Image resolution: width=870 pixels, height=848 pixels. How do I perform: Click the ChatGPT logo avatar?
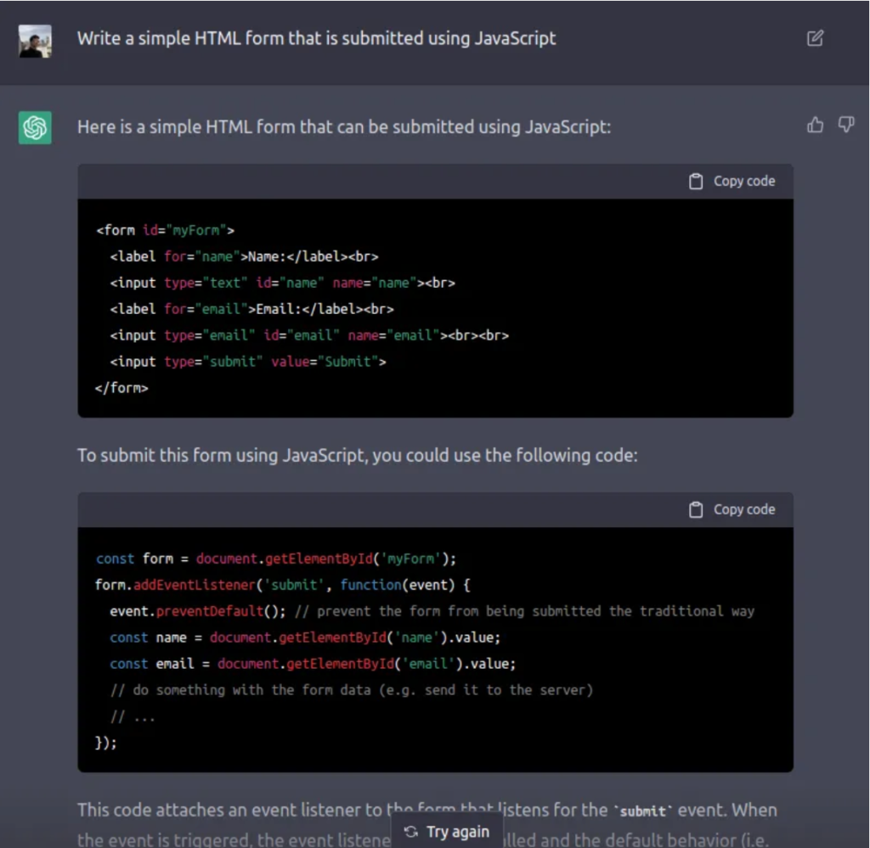tap(36, 128)
